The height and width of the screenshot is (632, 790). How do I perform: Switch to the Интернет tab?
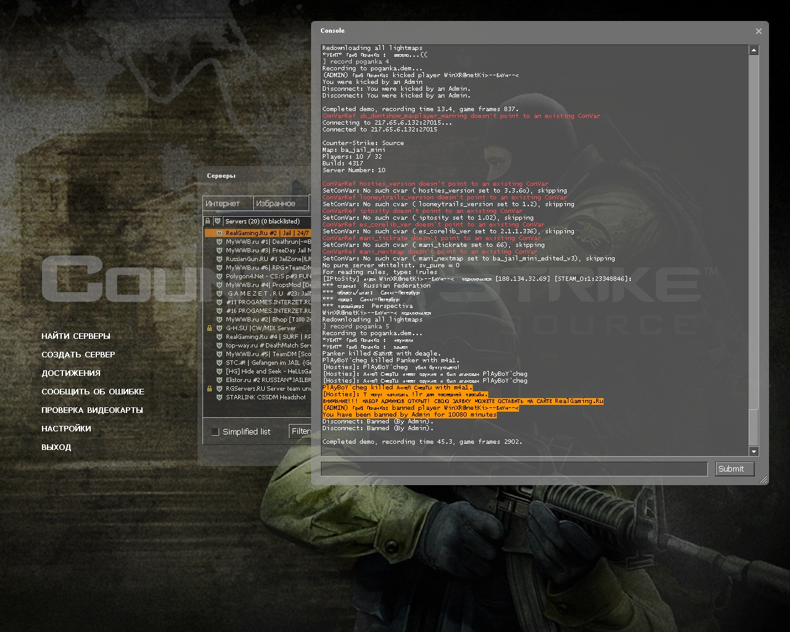(228, 204)
